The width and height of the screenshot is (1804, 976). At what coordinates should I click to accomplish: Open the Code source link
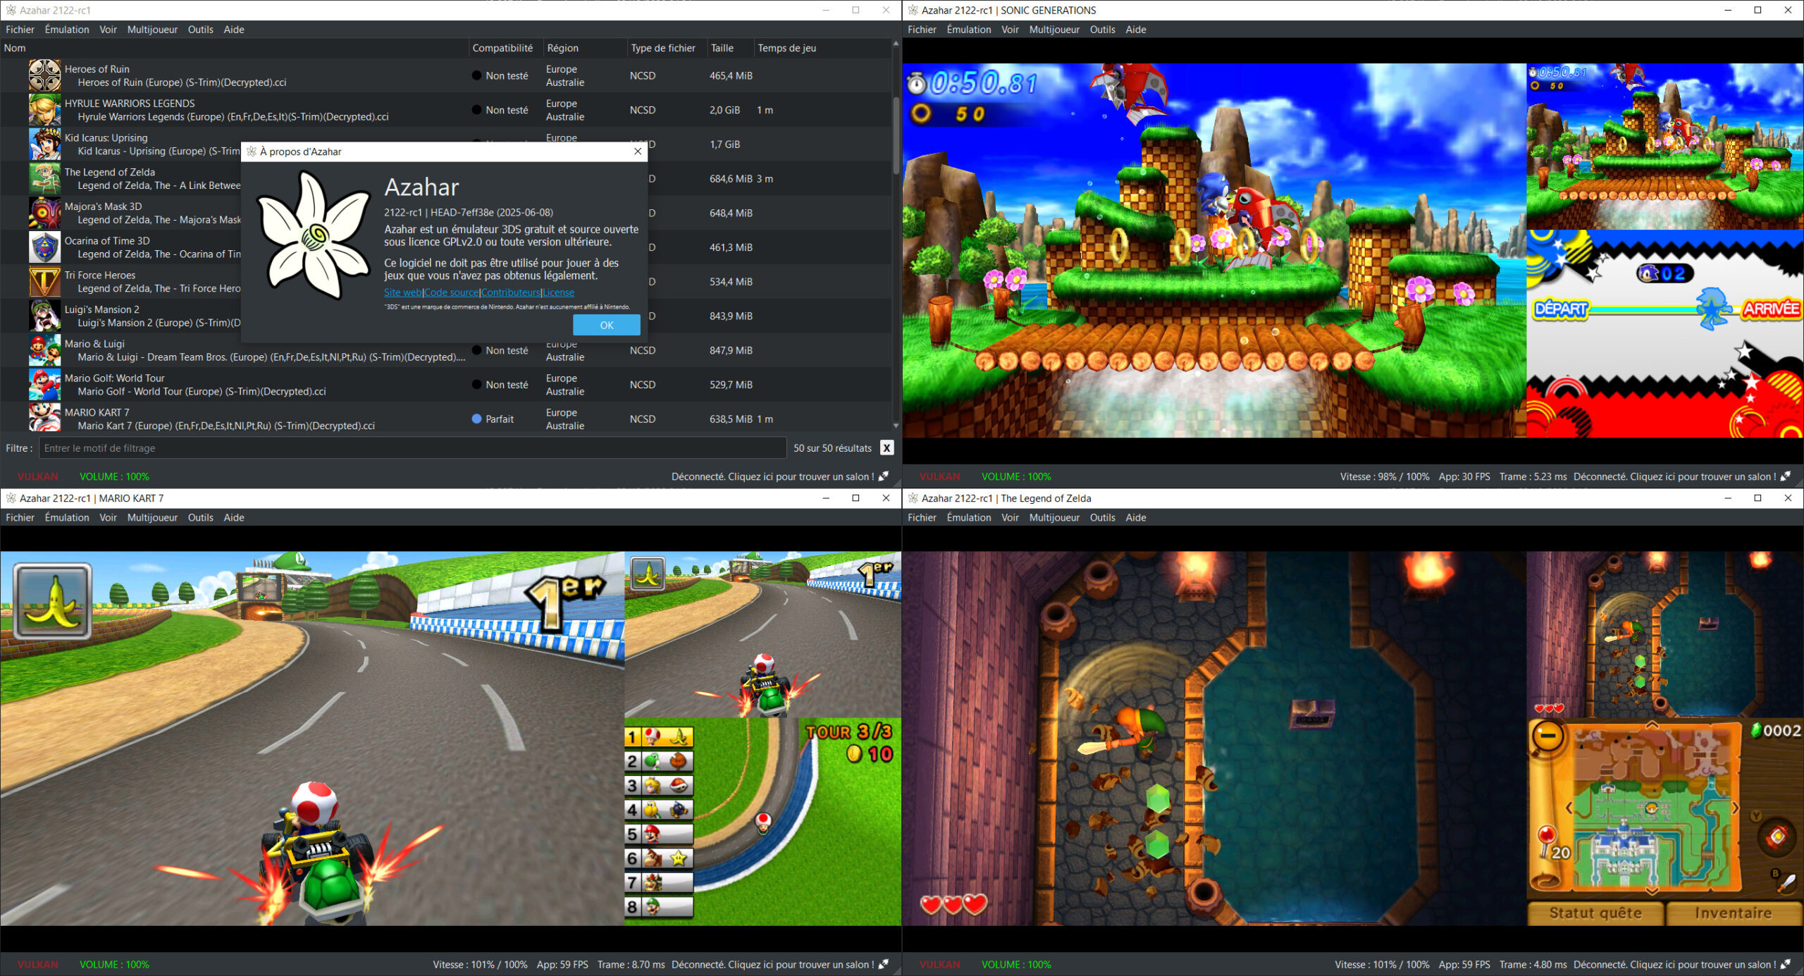coord(451,292)
